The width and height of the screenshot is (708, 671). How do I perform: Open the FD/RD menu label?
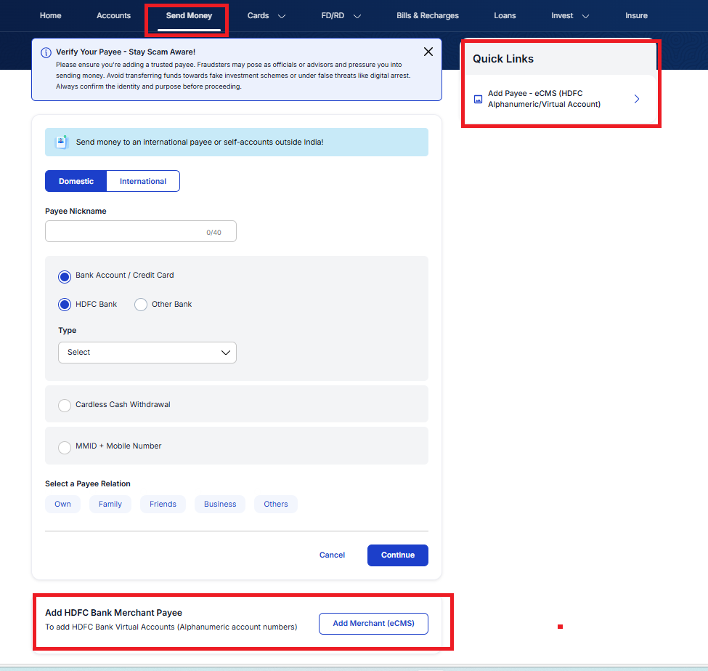(x=333, y=15)
